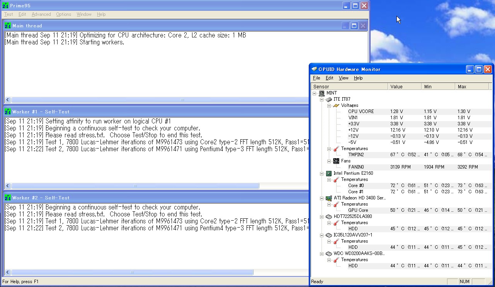Click thermometer icon under Intel Pentium Temperatures
495x287 pixels.
pos(336,179)
